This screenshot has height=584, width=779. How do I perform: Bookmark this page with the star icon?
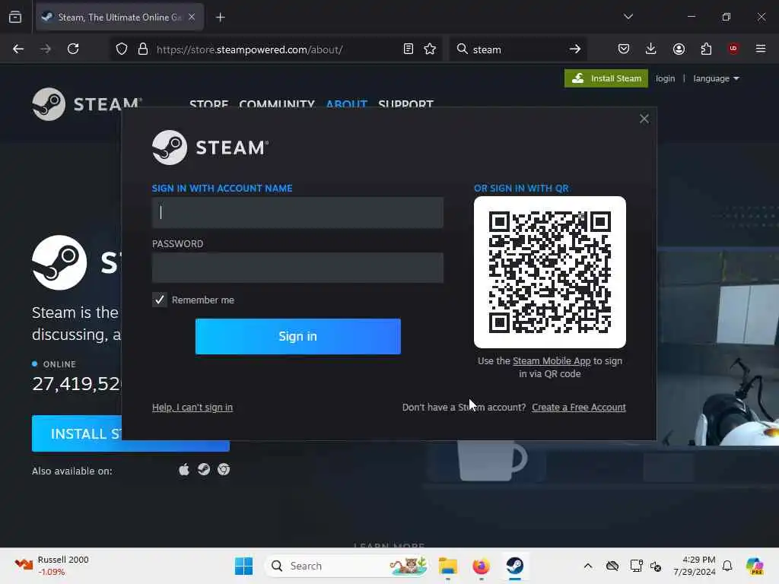(431, 49)
